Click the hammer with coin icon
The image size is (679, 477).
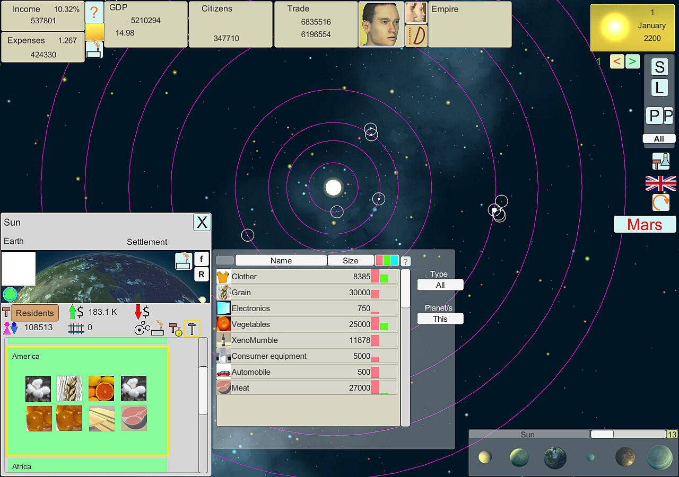coord(175,329)
